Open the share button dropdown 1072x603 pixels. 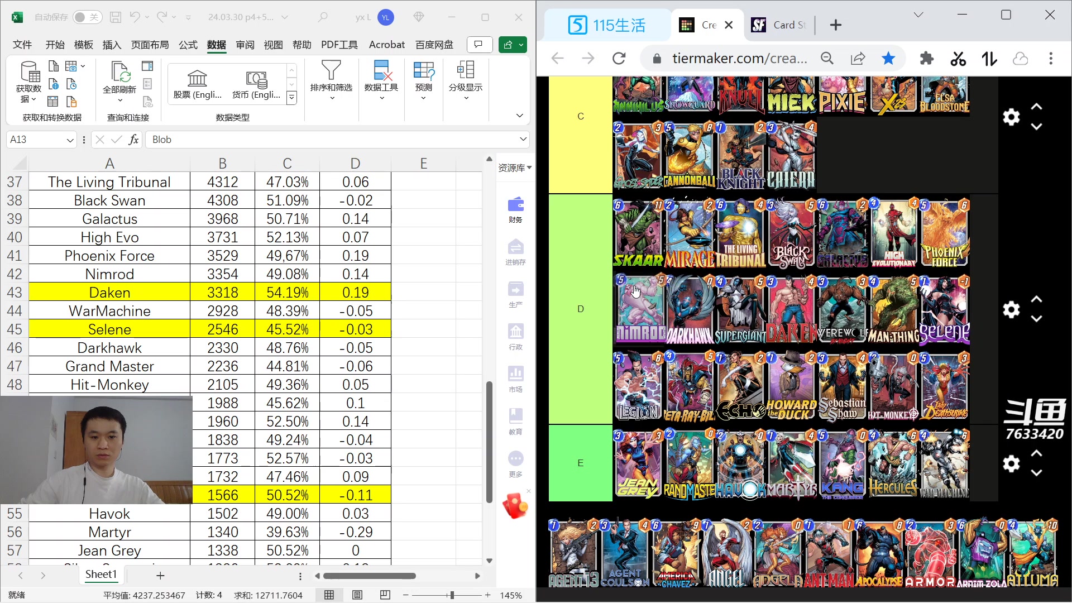[x=521, y=45]
